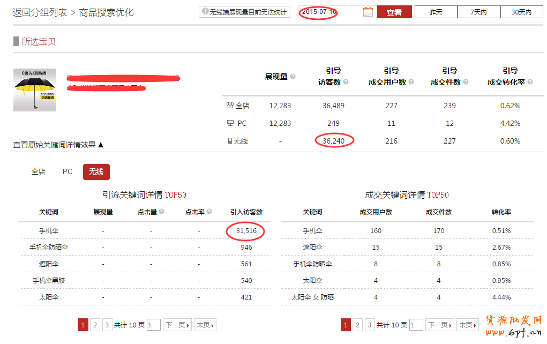Switch to the PC tab
Screen dimensions: 547x344
click(x=68, y=172)
